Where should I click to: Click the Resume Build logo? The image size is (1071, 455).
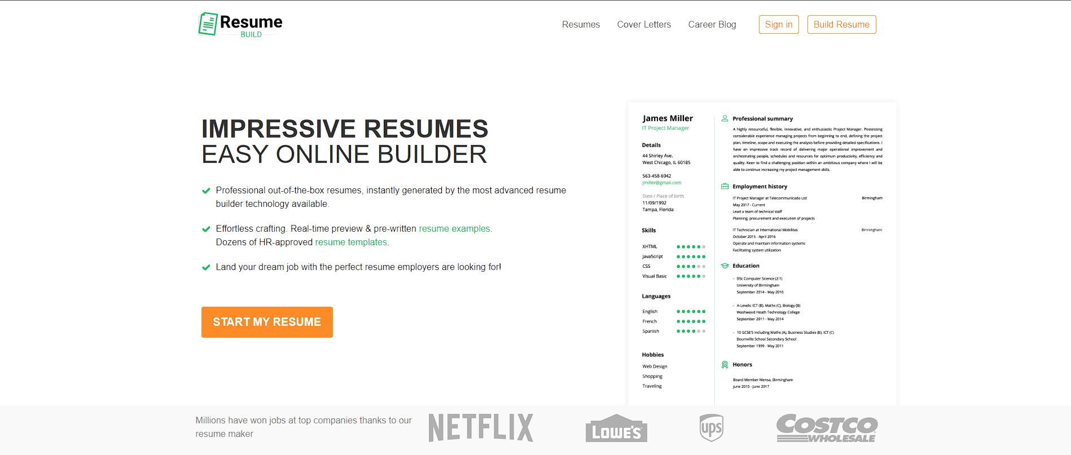click(x=240, y=25)
